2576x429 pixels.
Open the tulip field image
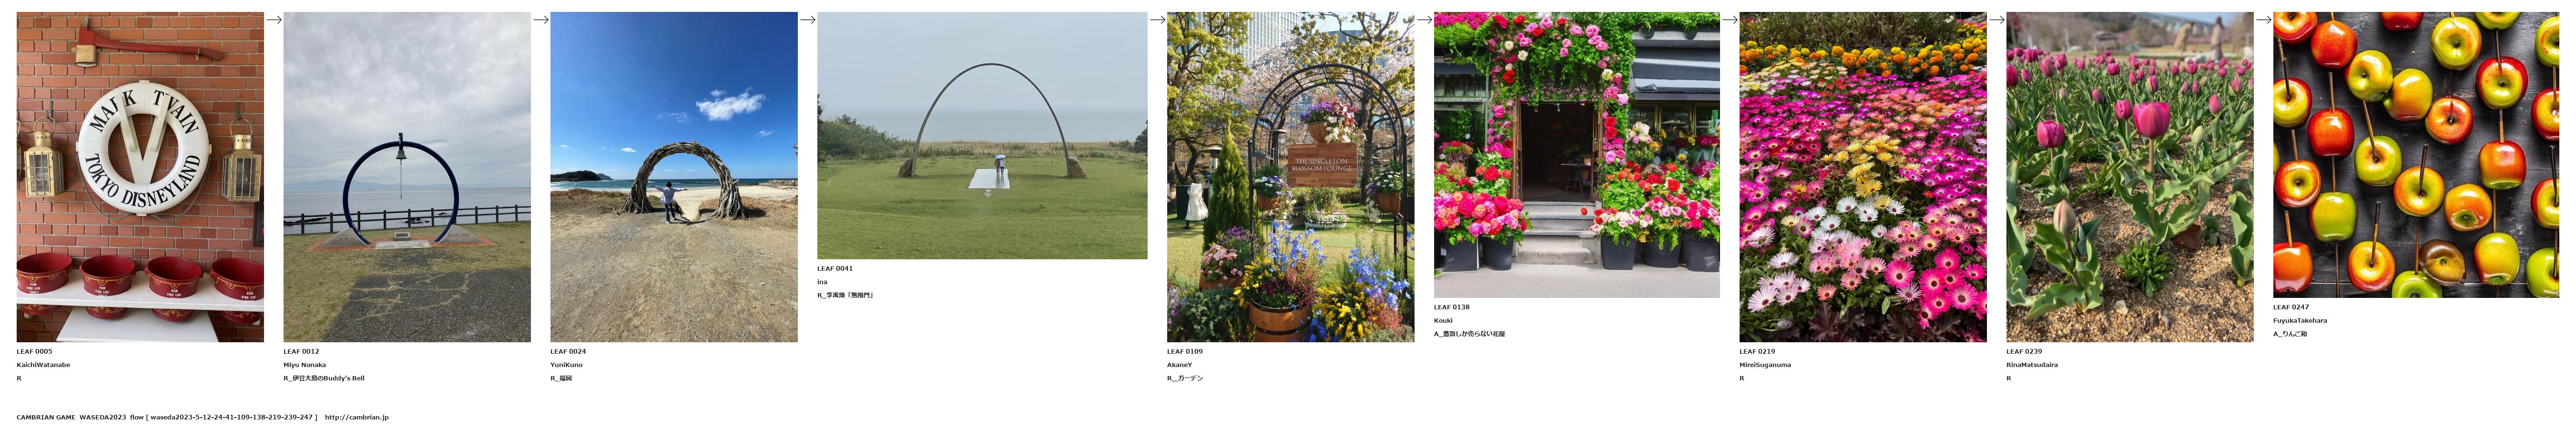[x=2130, y=177]
